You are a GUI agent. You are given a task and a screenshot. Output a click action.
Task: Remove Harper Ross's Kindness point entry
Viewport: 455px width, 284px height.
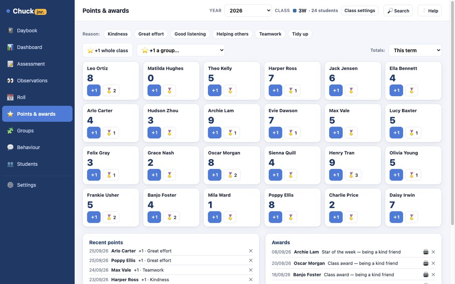pos(251,280)
